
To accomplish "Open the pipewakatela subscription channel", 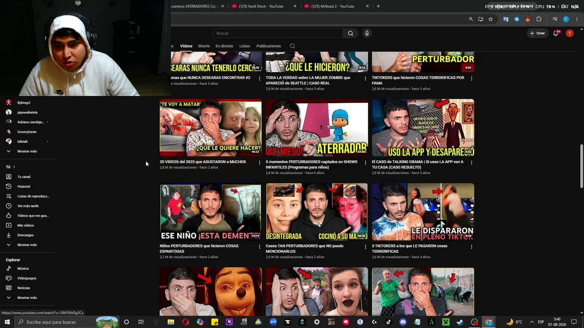I will coord(27,113).
